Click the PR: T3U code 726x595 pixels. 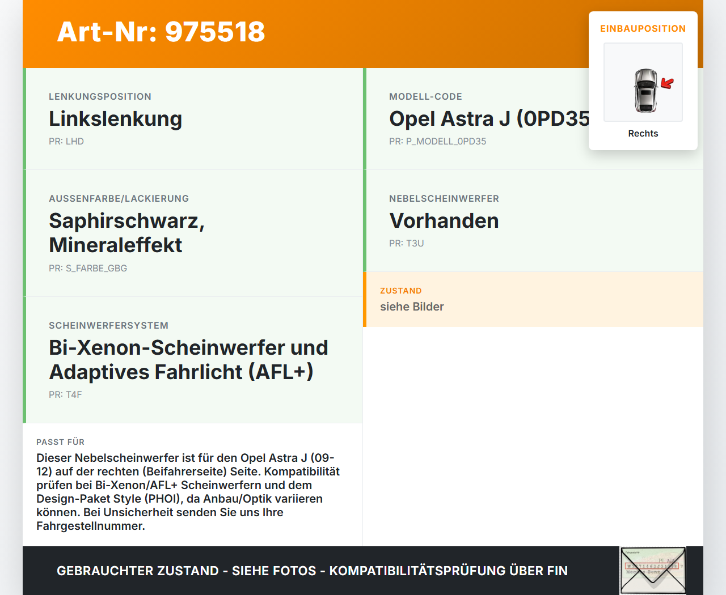coord(406,243)
